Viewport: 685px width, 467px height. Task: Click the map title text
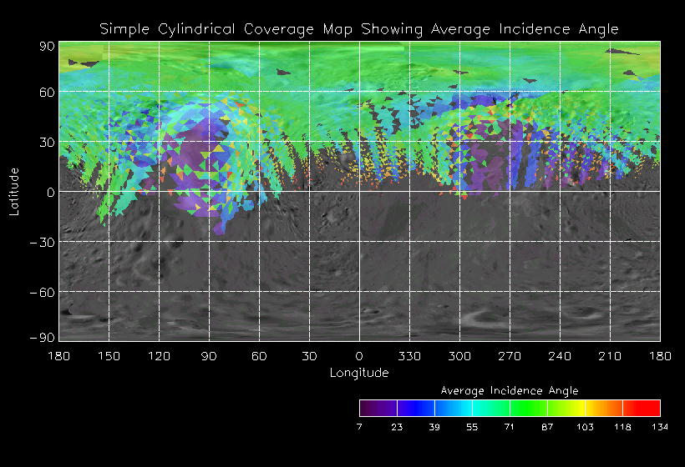point(359,29)
